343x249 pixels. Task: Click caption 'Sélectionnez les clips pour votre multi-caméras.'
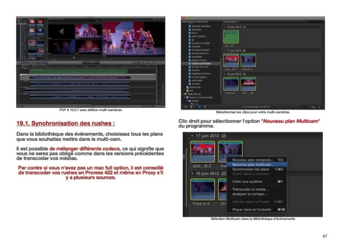tap(253, 112)
